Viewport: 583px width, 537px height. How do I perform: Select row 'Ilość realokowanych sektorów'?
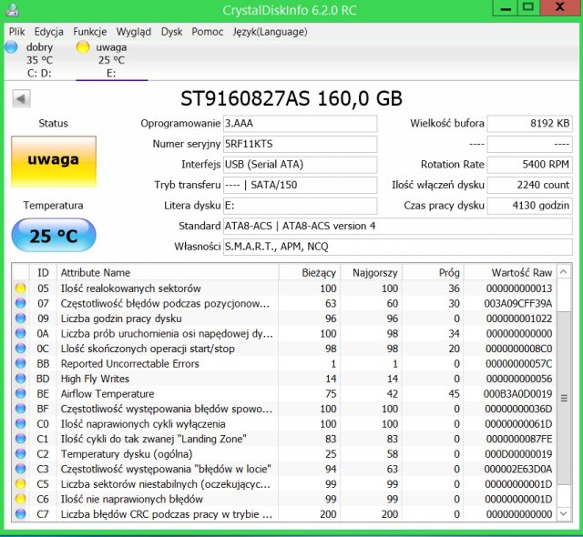click(x=284, y=289)
